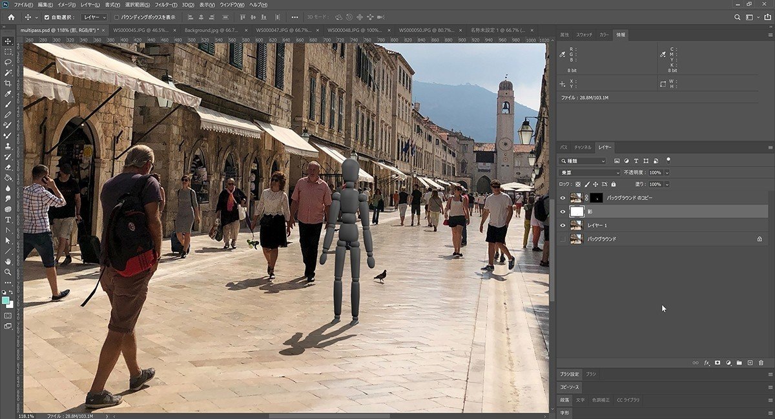775x419 pixels.
Task: Select the Horizontal Type tool
Action: click(8, 220)
